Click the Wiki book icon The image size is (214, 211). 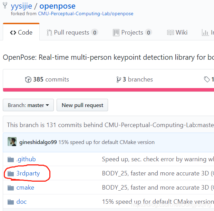(171, 33)
